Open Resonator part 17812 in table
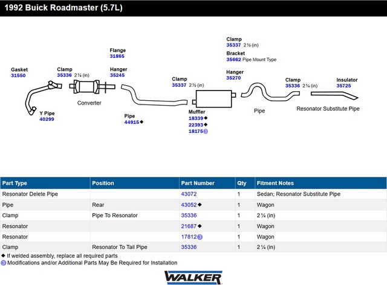387x285 pixels. click(189, 237)
